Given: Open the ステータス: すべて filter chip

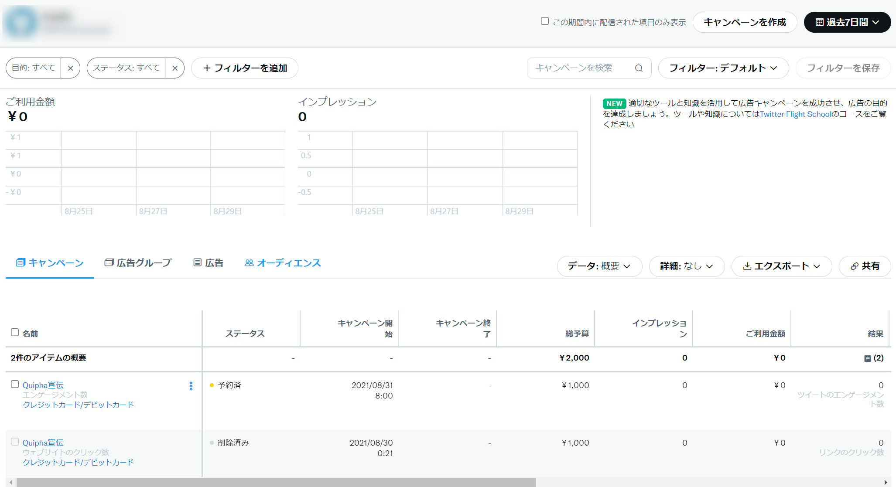Looking at the screenshot, I should coord(126,68).
